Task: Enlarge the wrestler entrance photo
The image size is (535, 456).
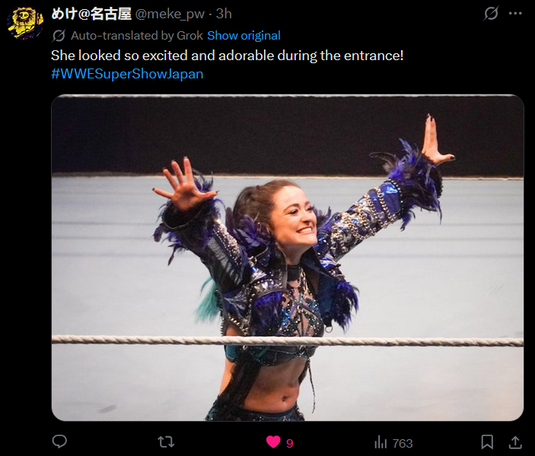Action: point(288,258)
